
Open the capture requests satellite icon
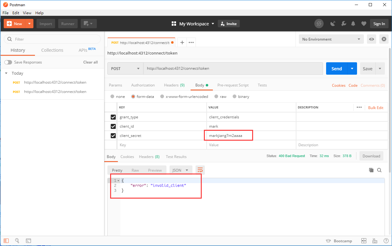coord(333,24)
